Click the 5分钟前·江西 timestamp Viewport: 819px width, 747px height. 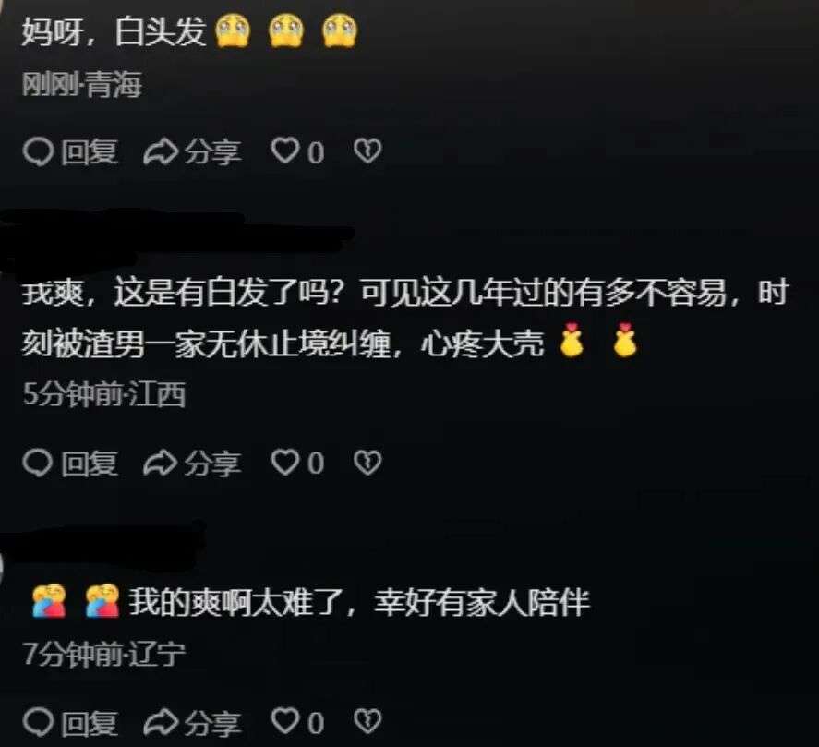[104, 394]
